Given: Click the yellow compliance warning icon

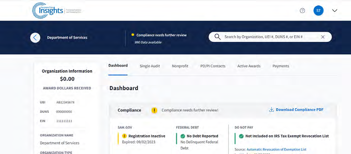Looking at the screenshot, I should point(154,110).
